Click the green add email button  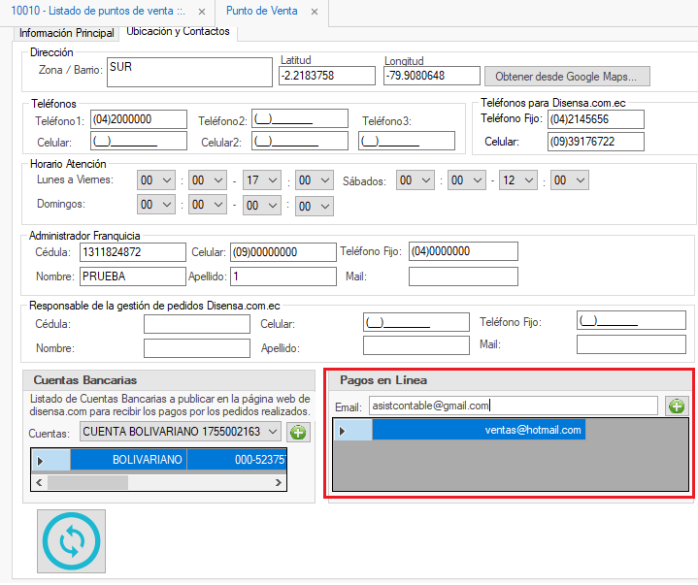[x=676, y=406]
